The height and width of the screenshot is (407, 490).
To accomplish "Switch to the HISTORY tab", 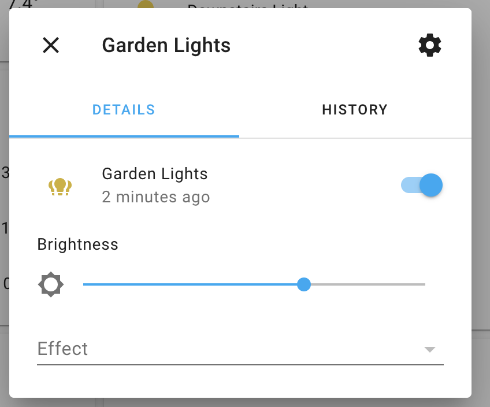I will [x=355, y=109].
